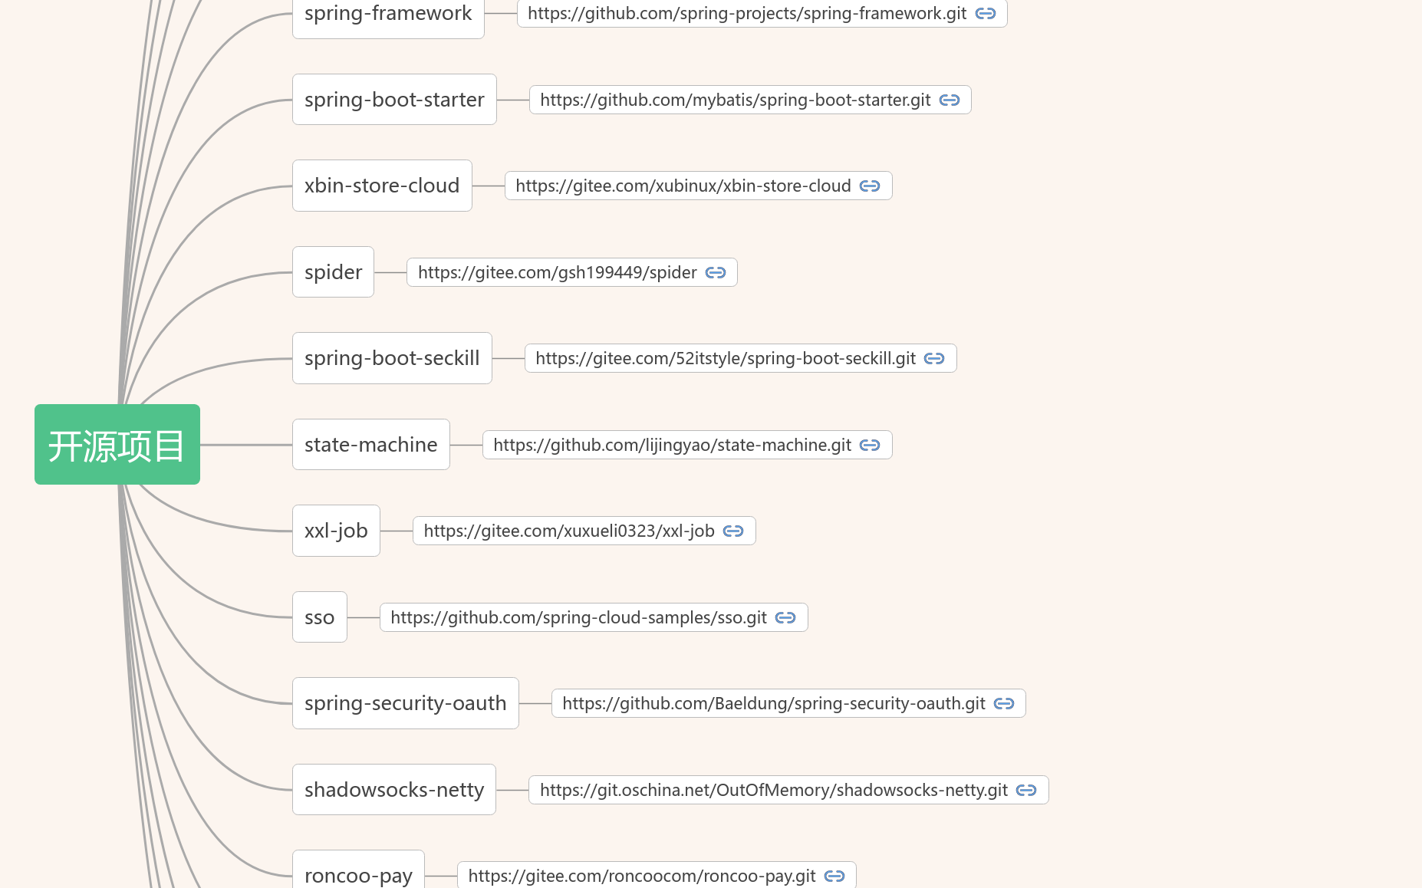
Task: Select the xbin-store-cloud node
Action: (x=382, y=186)
